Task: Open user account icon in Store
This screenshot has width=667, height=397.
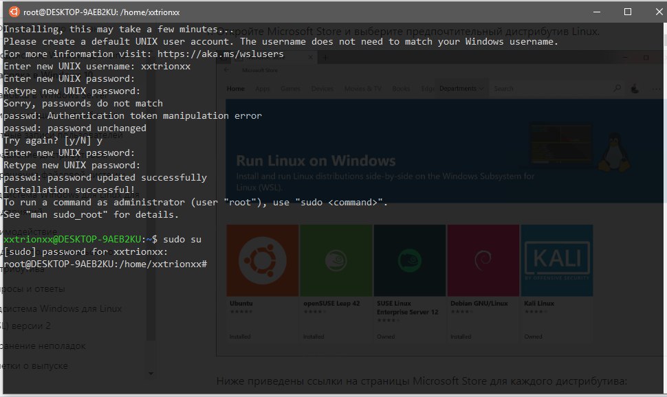Action: 635,89
